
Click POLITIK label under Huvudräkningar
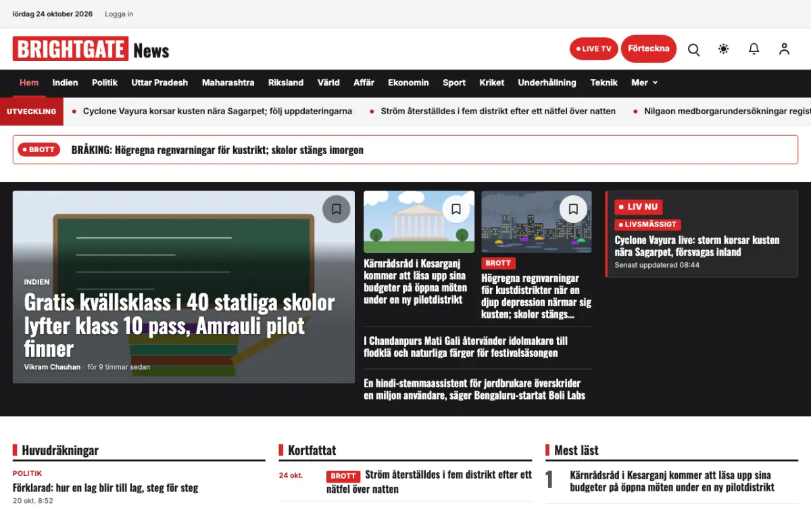27,474
